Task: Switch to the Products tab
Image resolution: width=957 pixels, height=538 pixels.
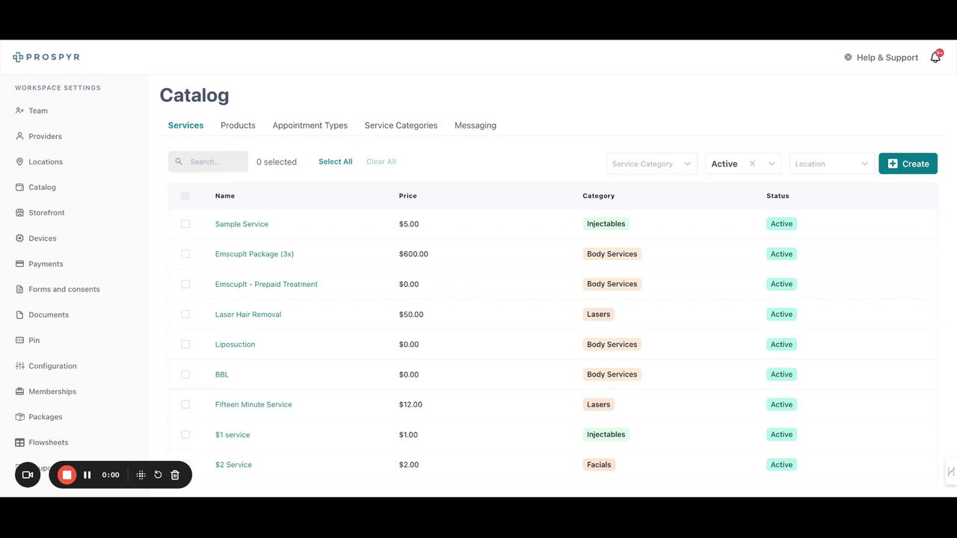Action: 238,126
